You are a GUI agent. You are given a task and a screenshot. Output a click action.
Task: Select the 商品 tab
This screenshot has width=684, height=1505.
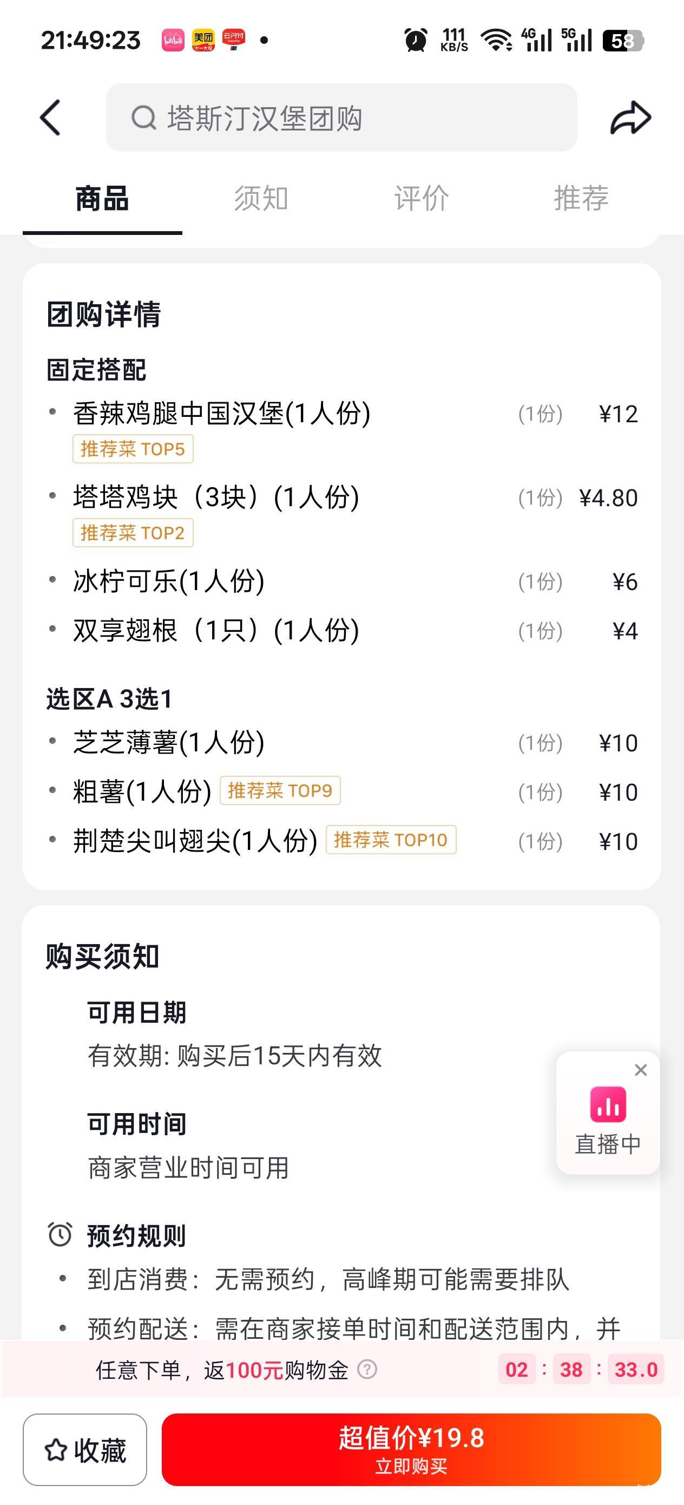102,198
